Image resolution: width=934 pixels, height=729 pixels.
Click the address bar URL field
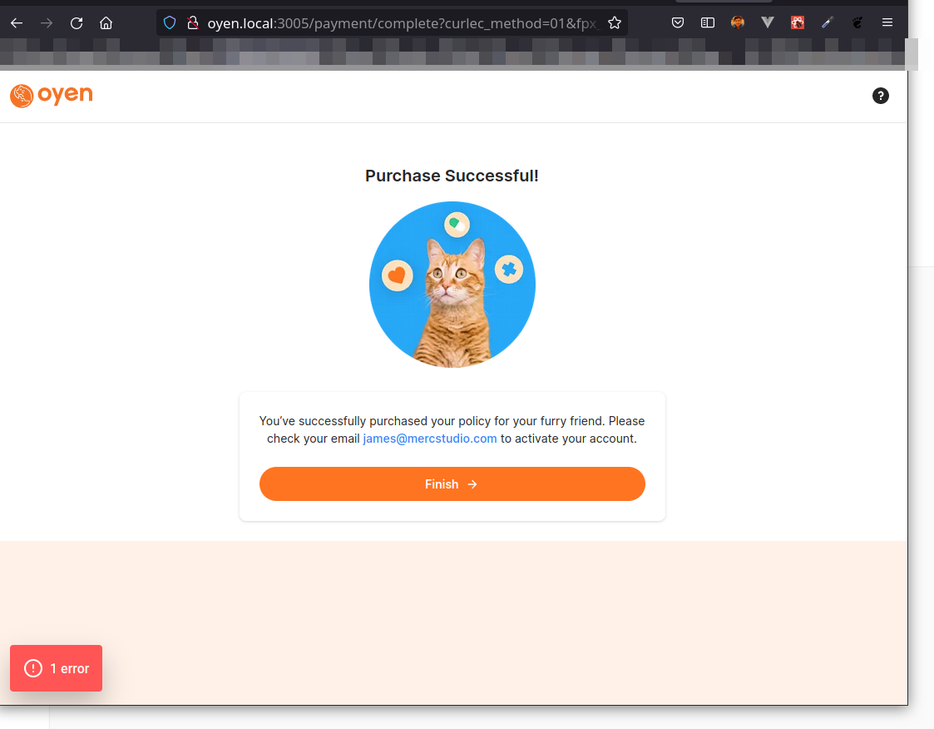(x=399, y=23)
